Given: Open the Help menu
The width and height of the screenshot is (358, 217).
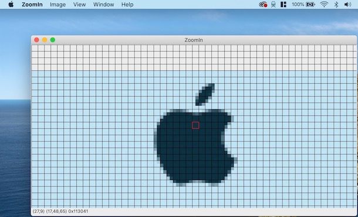Looking at the screenshot, I should point(127,5).
